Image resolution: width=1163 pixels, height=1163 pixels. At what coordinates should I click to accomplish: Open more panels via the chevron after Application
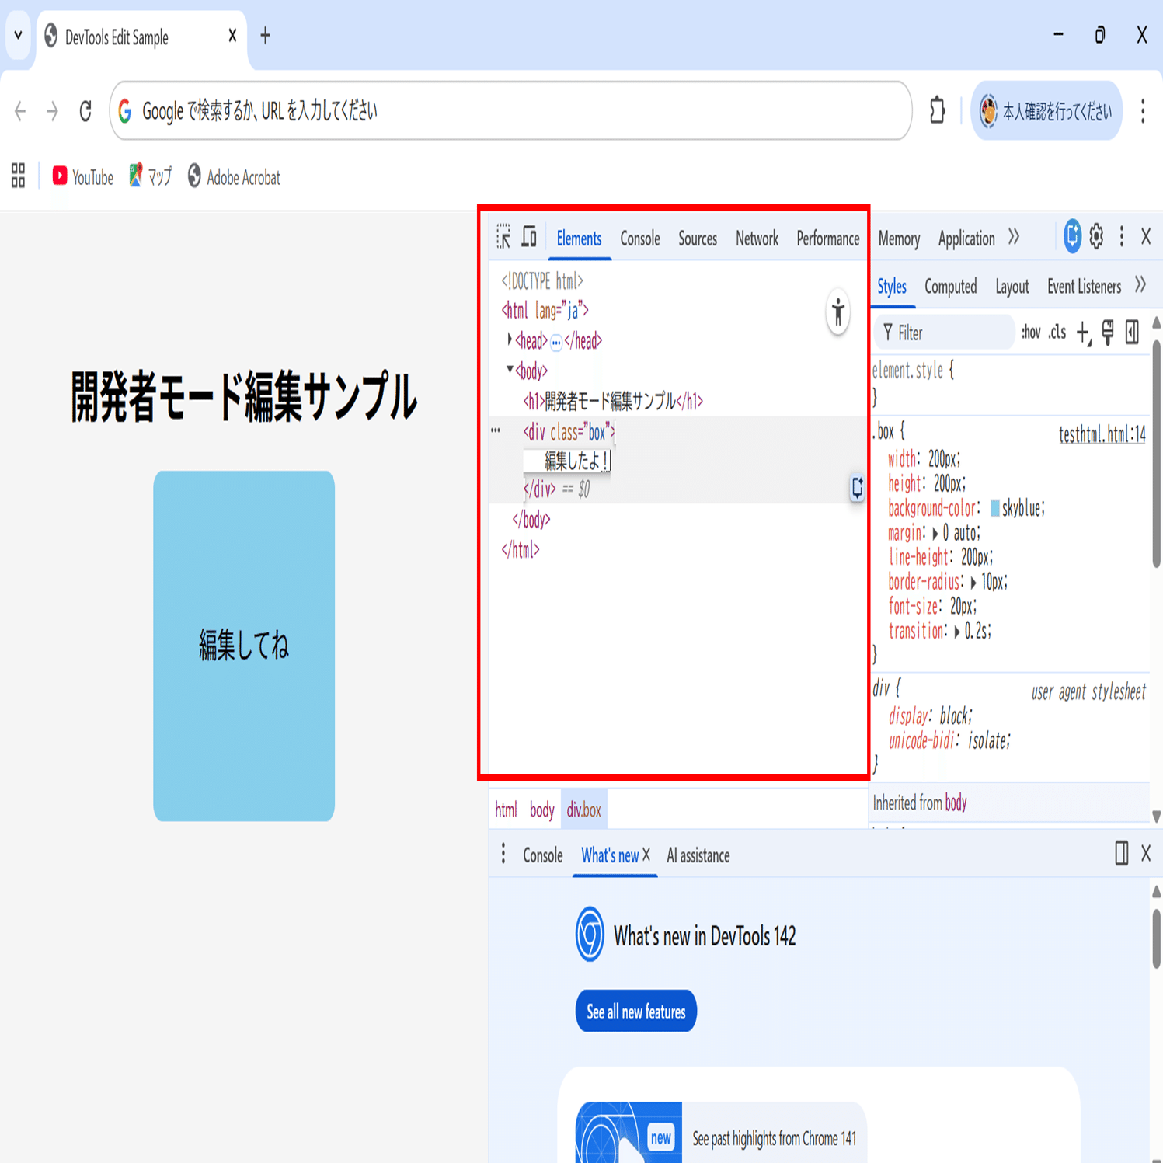[x=1014, y=239]
